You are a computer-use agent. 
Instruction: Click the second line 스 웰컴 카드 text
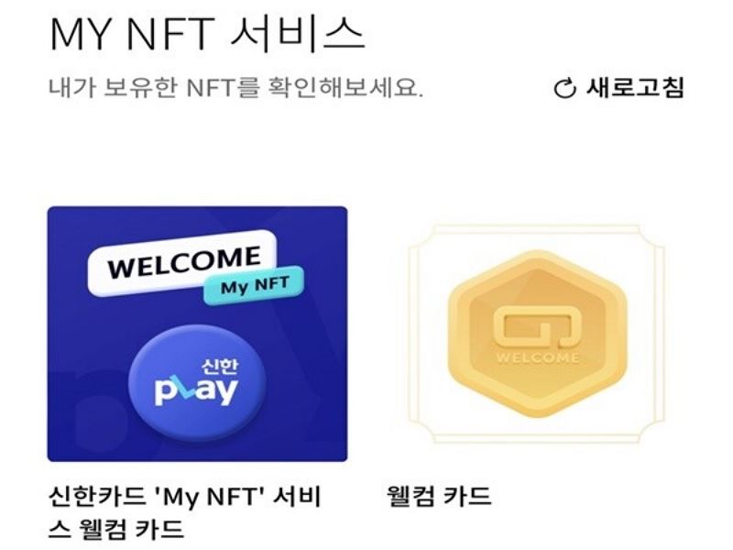[x=116, y=530]
